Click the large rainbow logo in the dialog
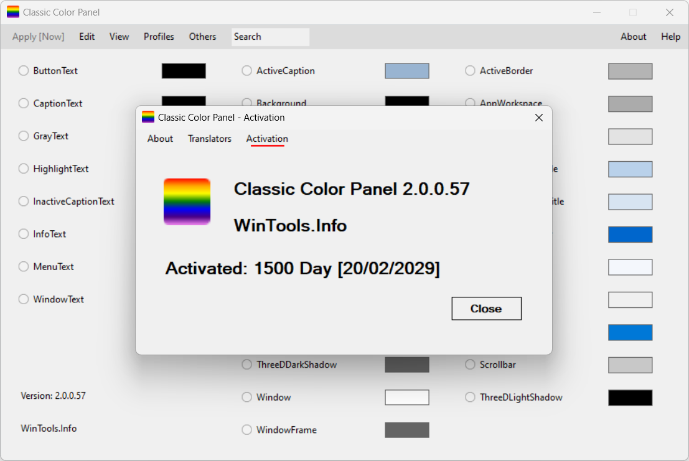 pos(187,202)
